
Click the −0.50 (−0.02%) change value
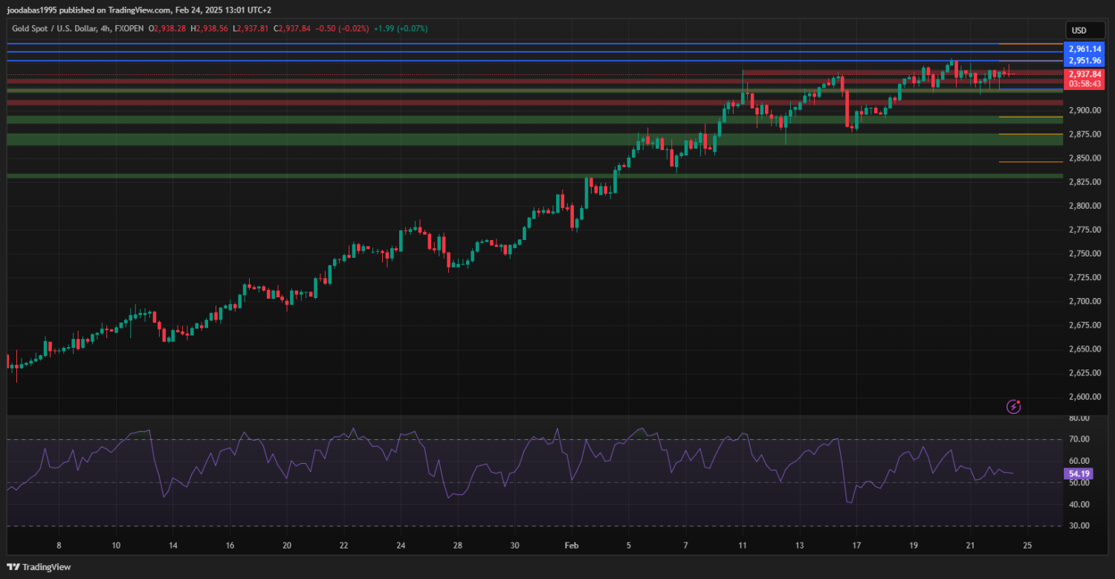(343, 28)
